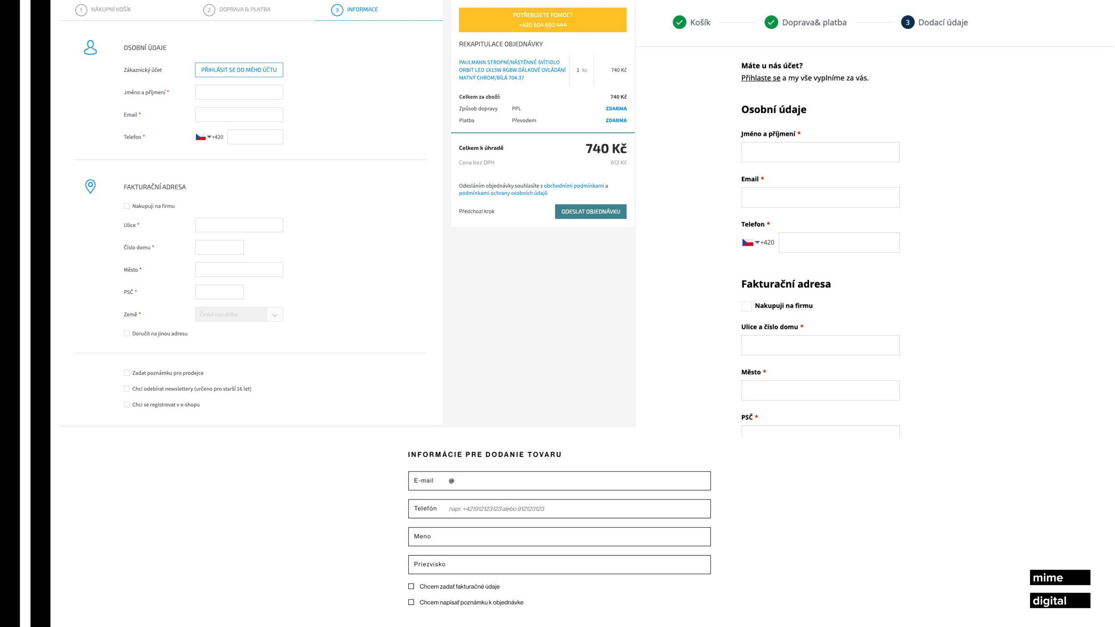The height and width of the screenshot is (627, 1115).
Task: Enable Zadat poznámku pro prodejce
Action: coord(127,373)
